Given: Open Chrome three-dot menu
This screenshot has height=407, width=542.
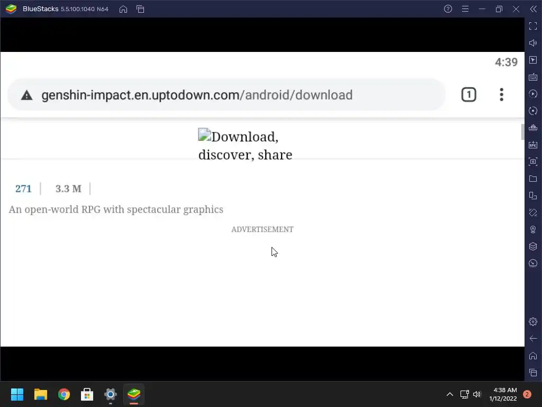Looking at the screenshot, I should 502,95.
